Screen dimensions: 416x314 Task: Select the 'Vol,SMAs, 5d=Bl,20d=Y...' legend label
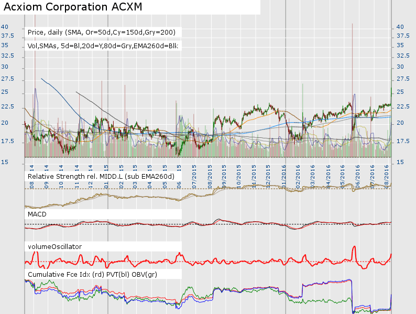(103, 46)
